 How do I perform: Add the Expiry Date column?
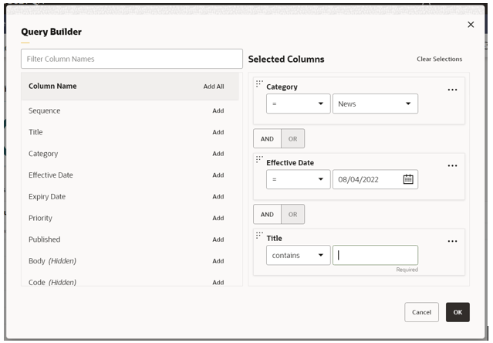218,197
